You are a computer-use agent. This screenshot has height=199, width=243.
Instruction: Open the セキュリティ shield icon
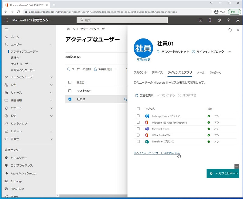coord(6,158)
